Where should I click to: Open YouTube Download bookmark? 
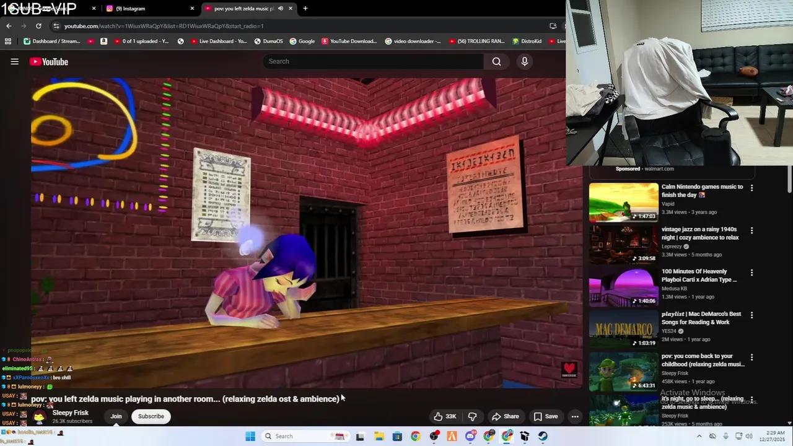[x=349, y=42]
